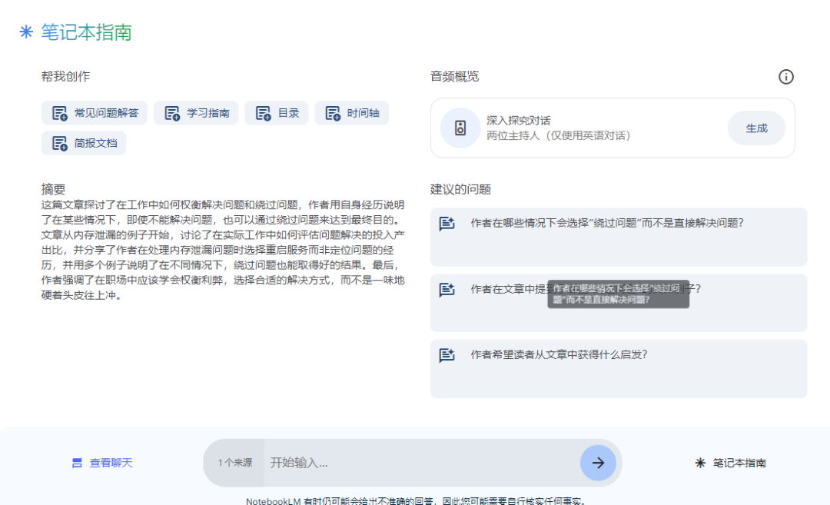The image size is (830, 505).
Task: Click the icon beside the 获得什么启发 question
Action: [447, 355]
